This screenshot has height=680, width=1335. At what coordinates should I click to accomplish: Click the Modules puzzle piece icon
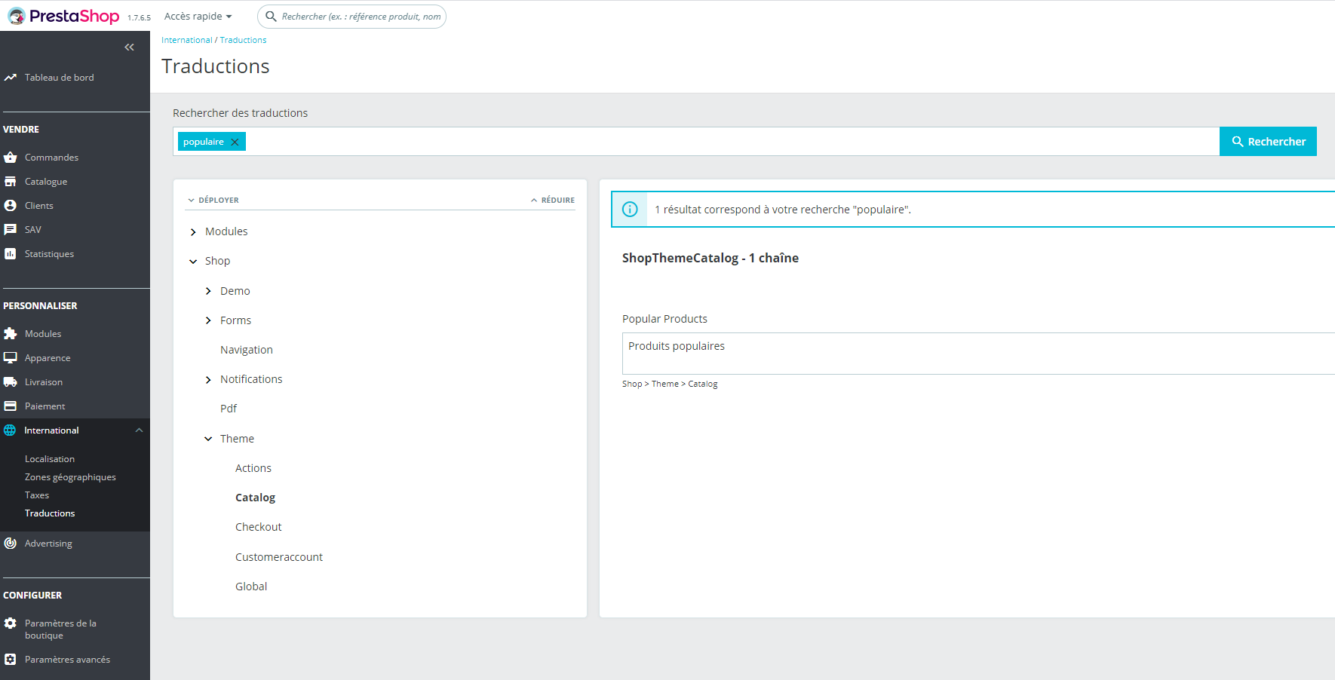[11, 334]
